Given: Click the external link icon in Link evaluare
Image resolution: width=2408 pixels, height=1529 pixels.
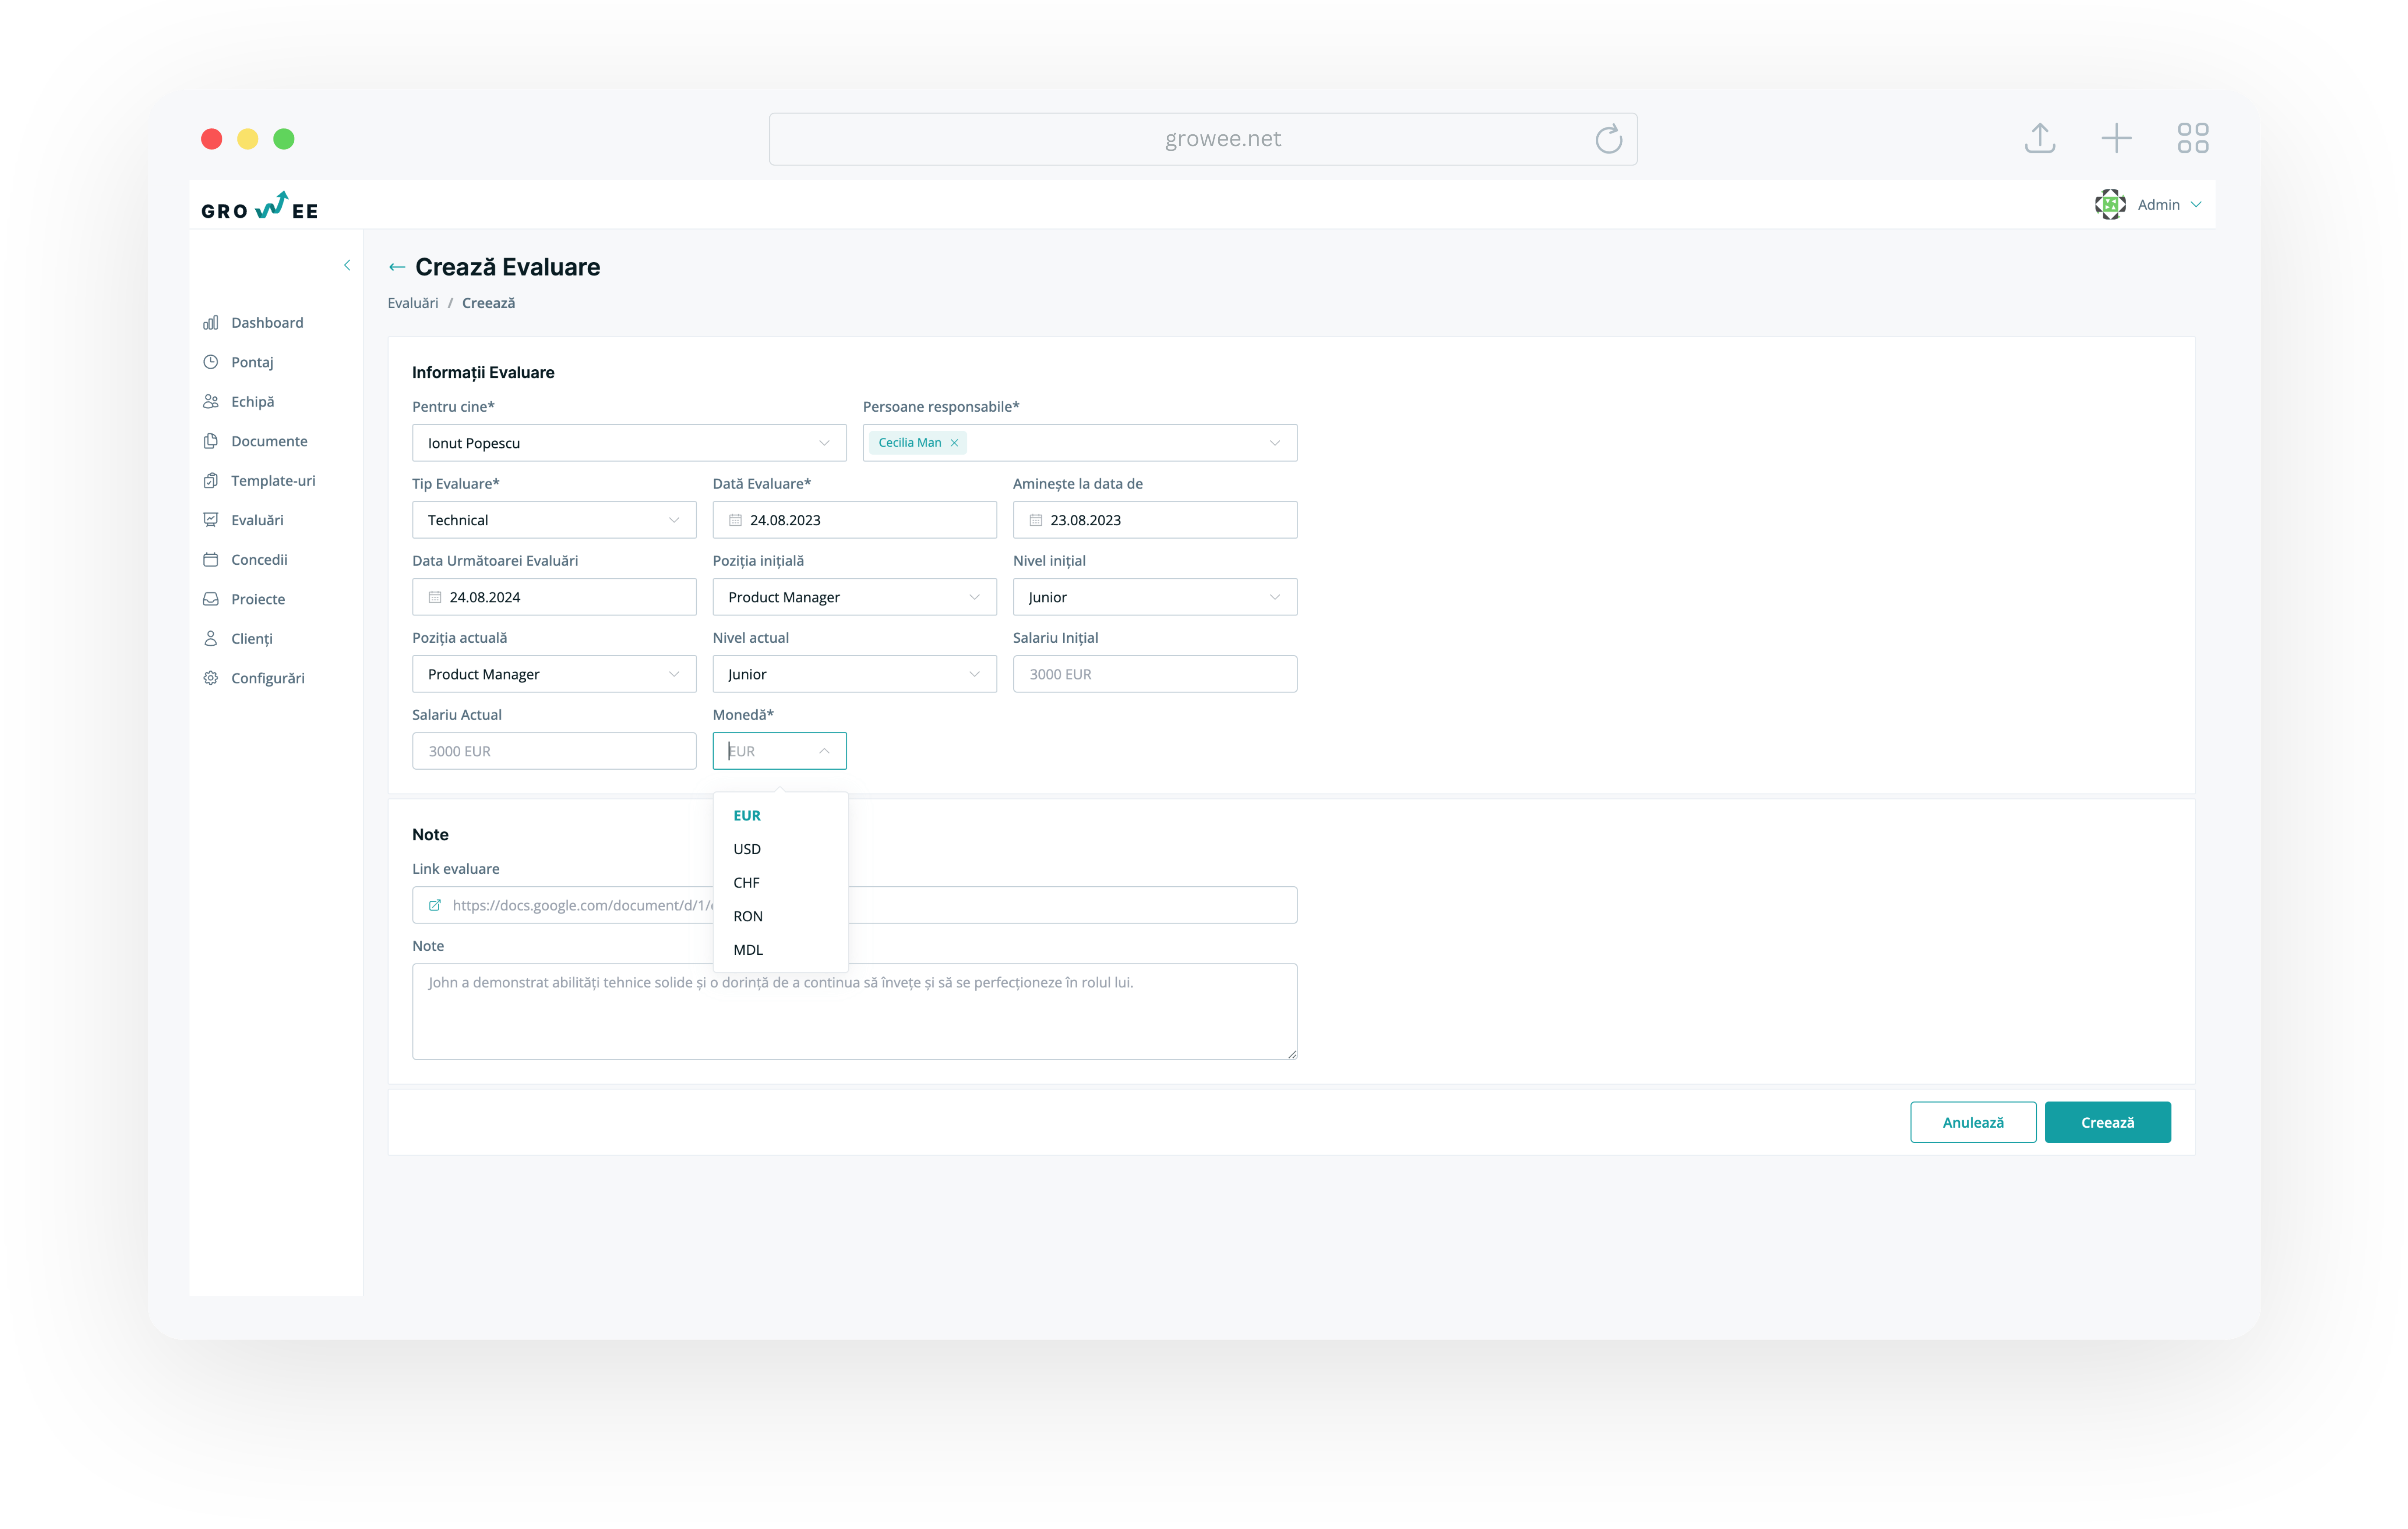Looking at the screenshot, I should click(x=435, y=905).
